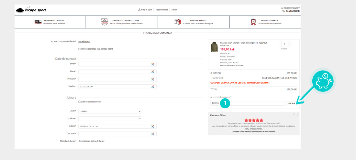356x160 pixels.
Task: Check 'Date de contact diferite' box
Action: pyautogui.click(x=79, y=102)
